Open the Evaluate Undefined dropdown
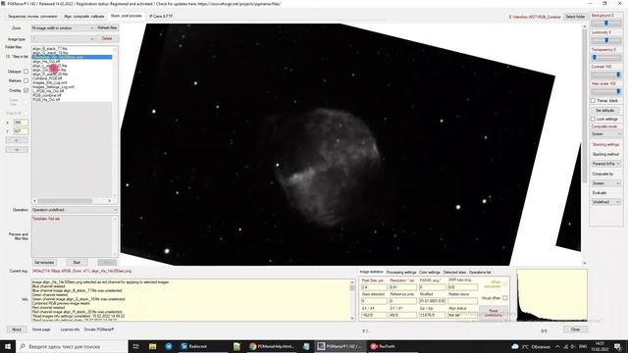 click(606, 202)
